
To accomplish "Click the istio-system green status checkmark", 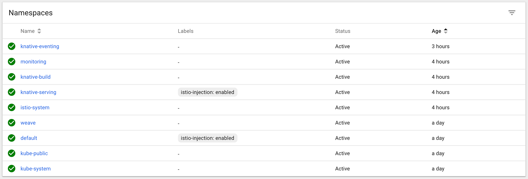I will pyautogui.click(x=12, y=107).
